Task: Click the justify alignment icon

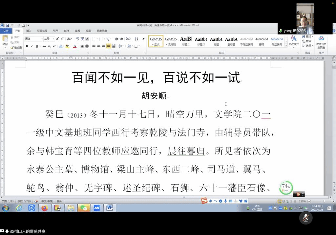Action: [109, 46]
